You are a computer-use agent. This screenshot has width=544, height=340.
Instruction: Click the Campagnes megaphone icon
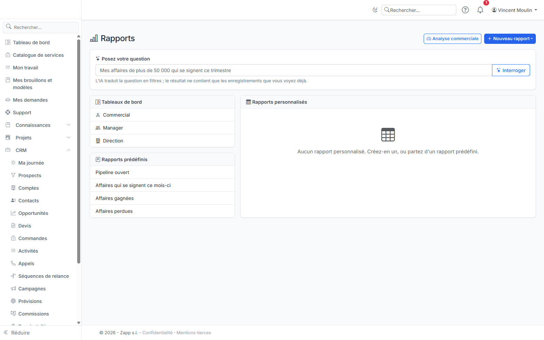[13, 288]
